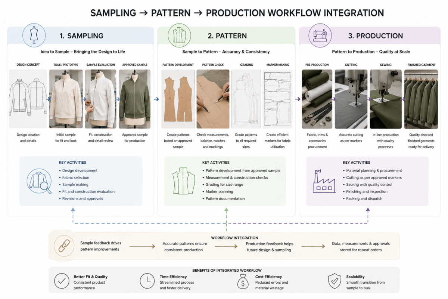This screenshot has height=299, width=448.
Task: Open the Toile / Prototype photo
Action: point(66,99)
